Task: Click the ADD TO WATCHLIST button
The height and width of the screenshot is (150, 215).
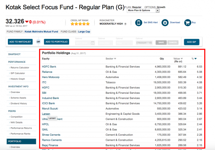Action: point(20,42)
